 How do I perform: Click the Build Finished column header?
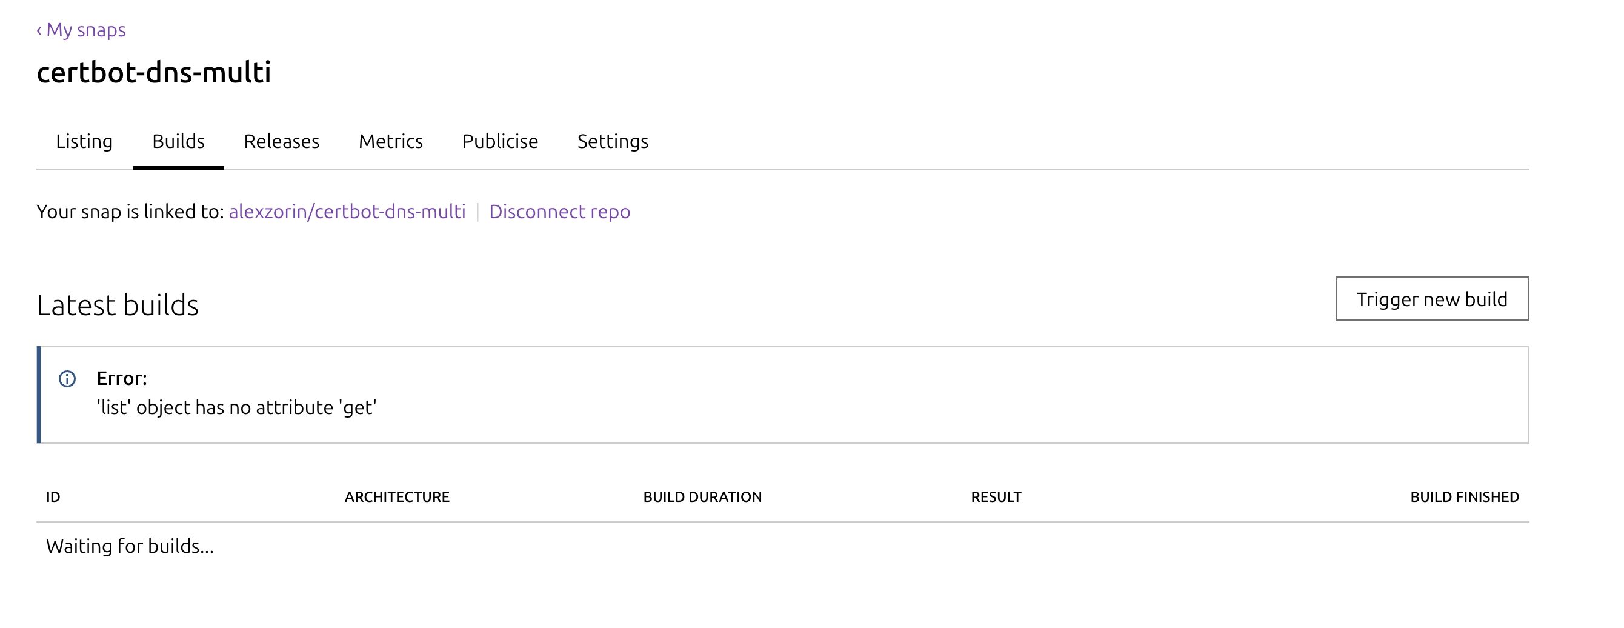pos(1464,497)
